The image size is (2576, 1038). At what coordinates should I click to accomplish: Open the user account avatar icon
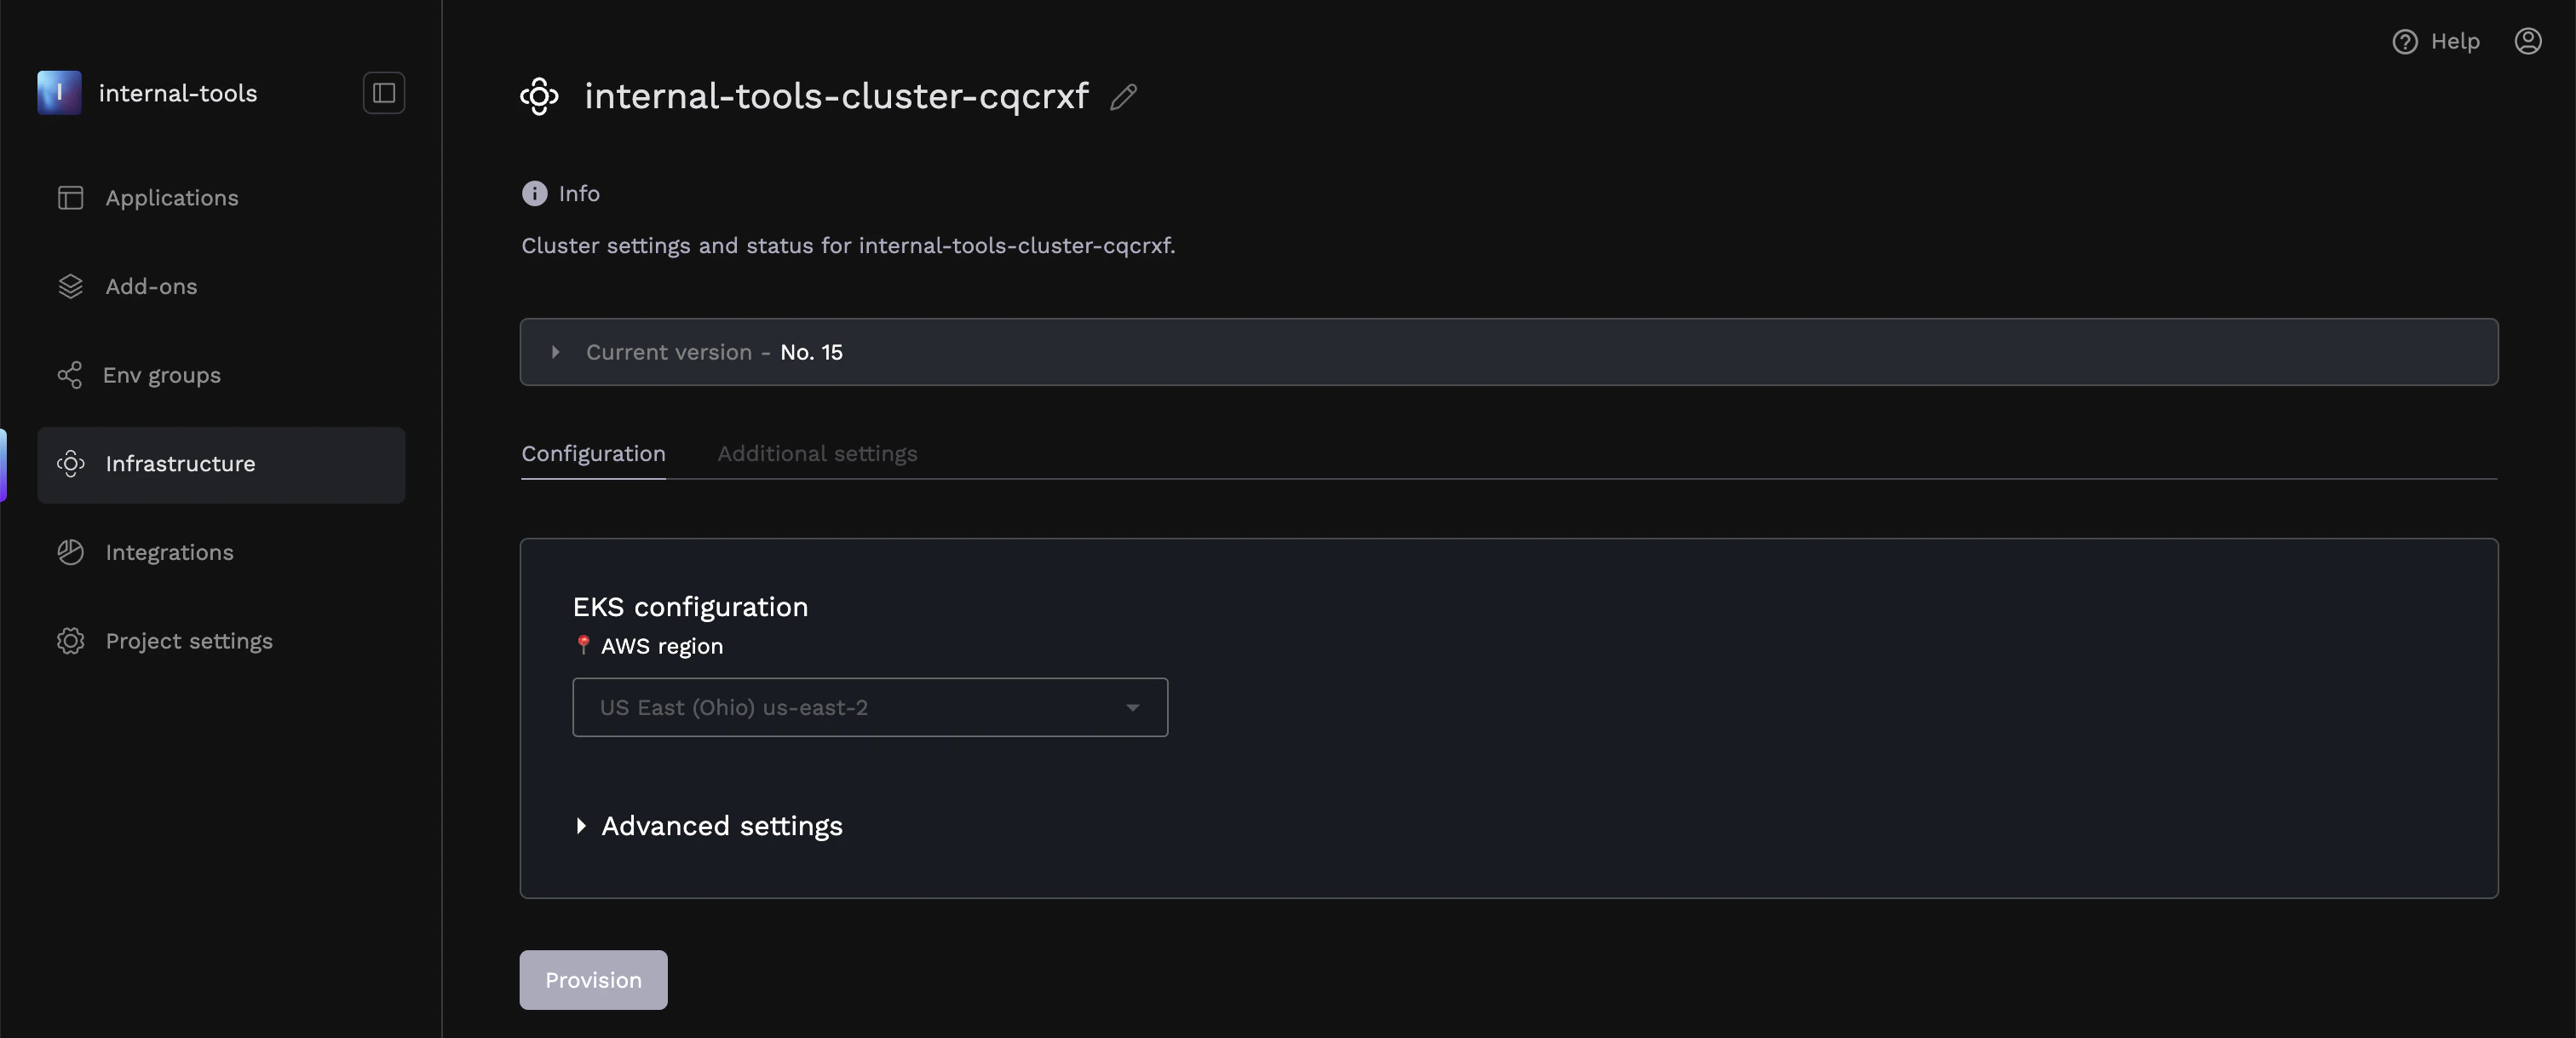pyautogui.click(x=2529, y=41)
